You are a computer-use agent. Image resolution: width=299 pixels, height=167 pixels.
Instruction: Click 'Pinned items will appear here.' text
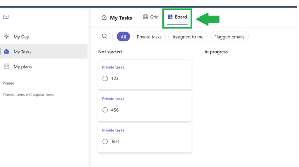(x=28, y=95)
